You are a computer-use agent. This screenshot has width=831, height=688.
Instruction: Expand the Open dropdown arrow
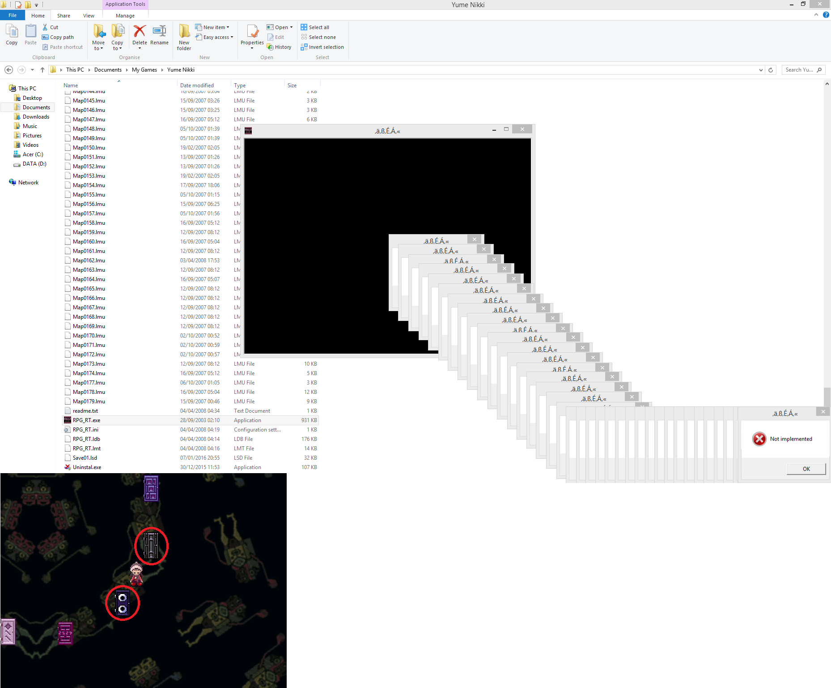(x=291, y=27)
